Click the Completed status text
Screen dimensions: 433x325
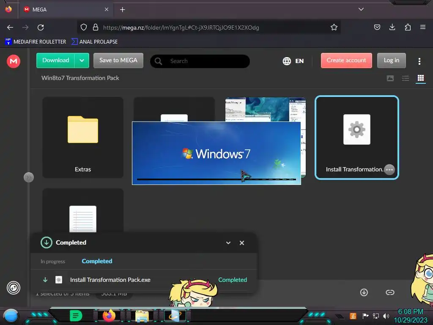[233, 280]
